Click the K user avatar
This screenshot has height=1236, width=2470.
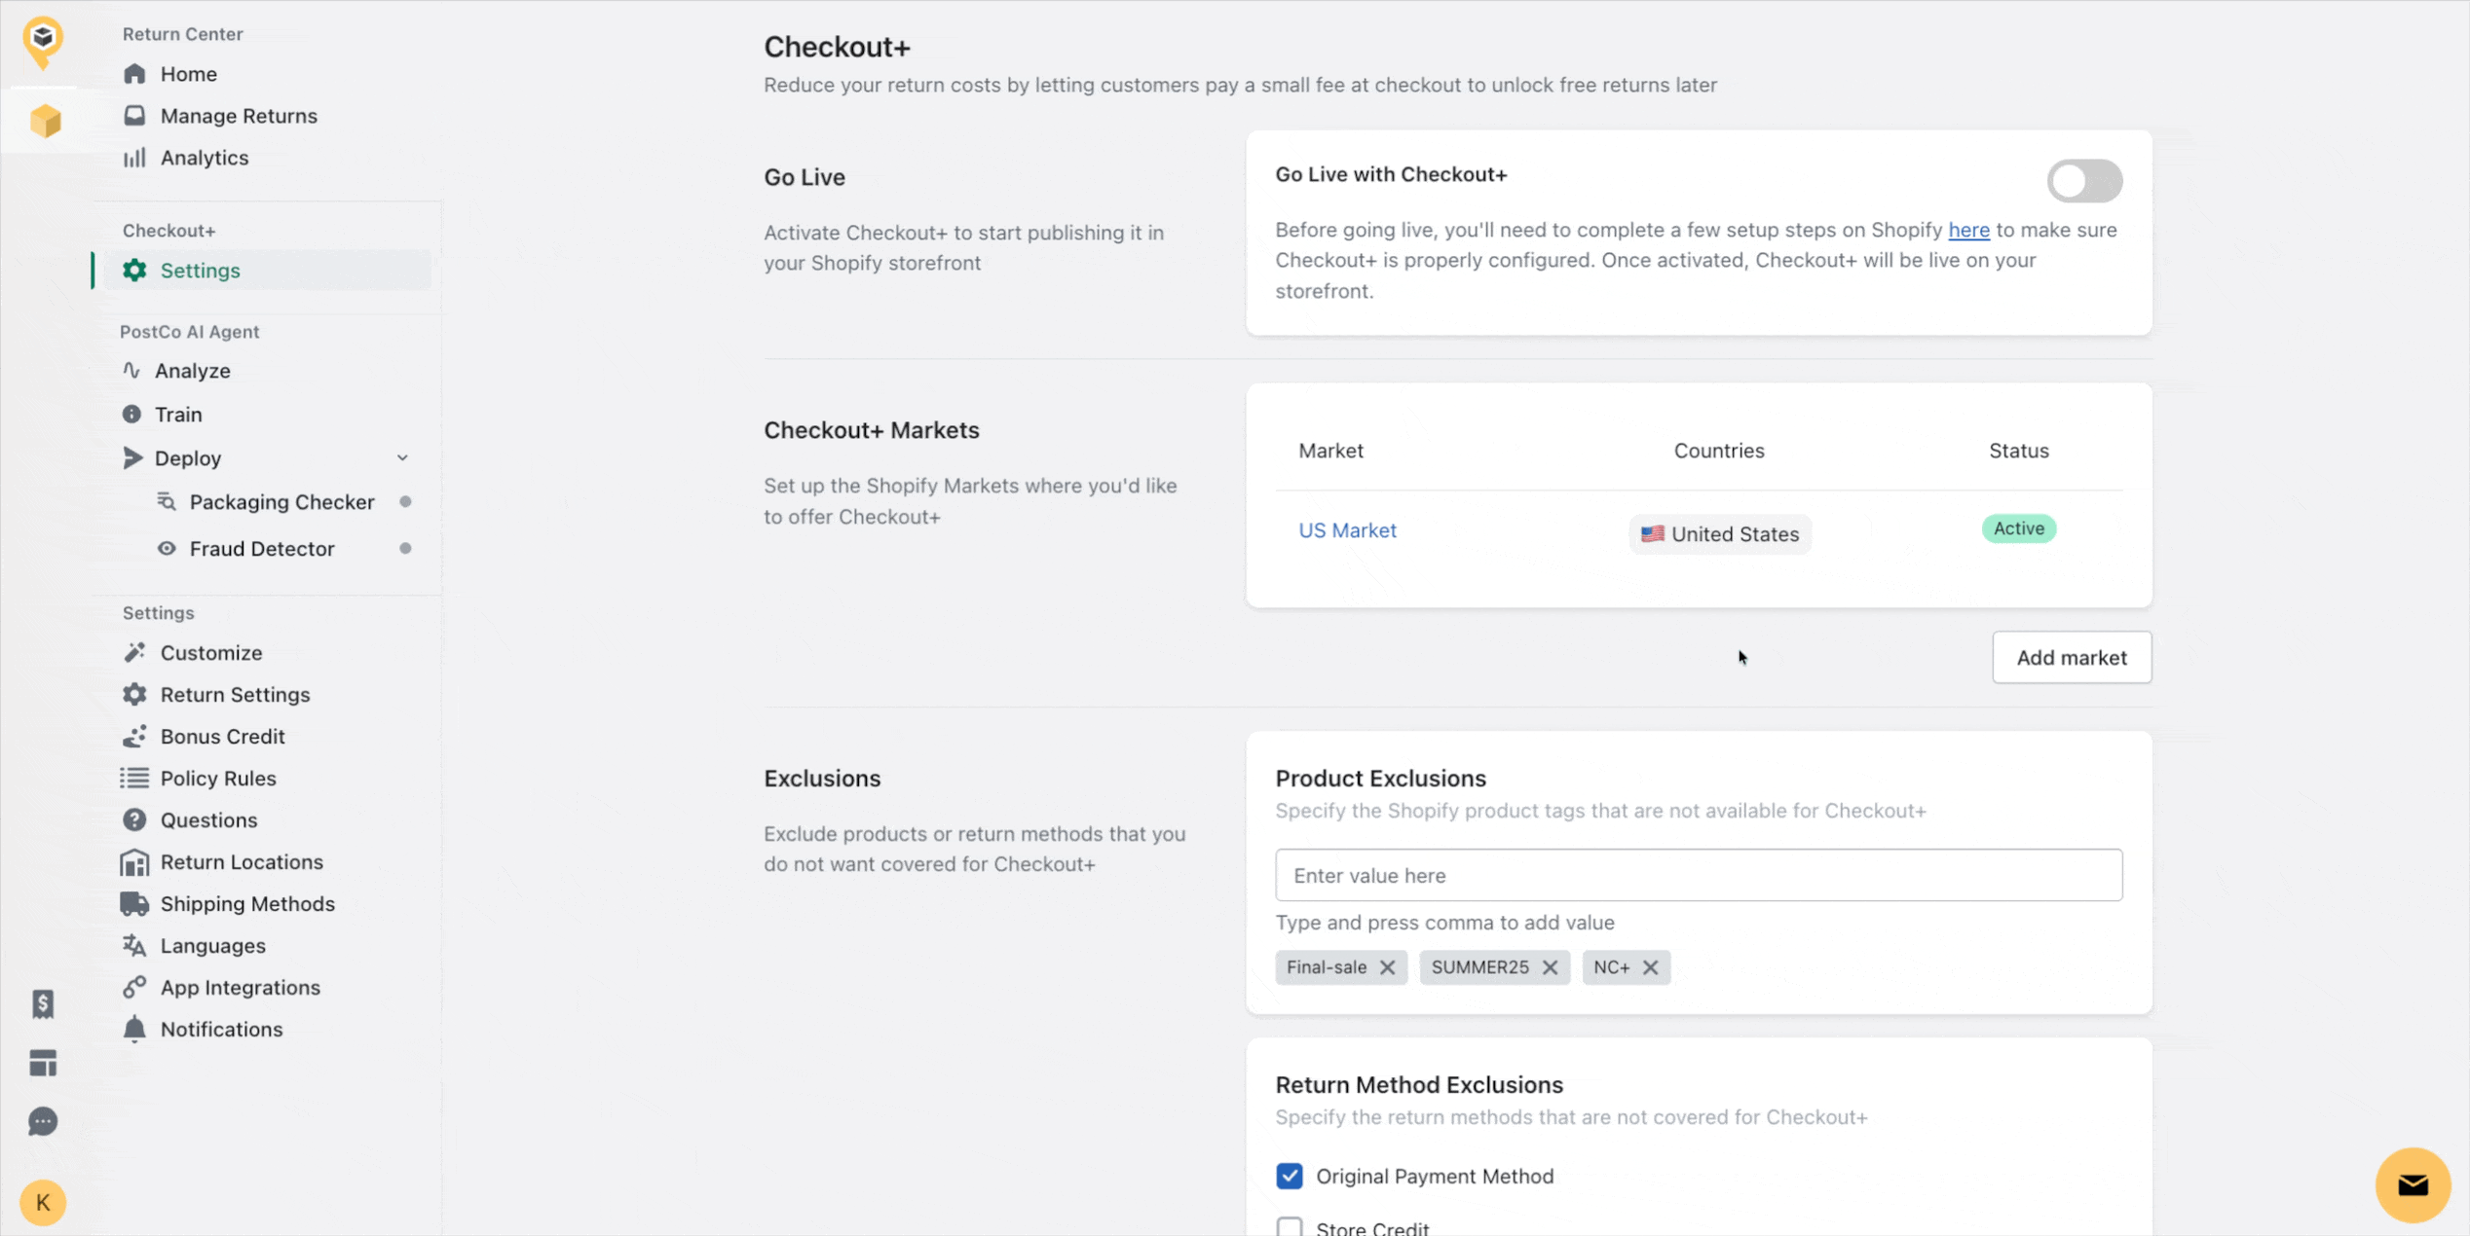[x=43, y=1202]
